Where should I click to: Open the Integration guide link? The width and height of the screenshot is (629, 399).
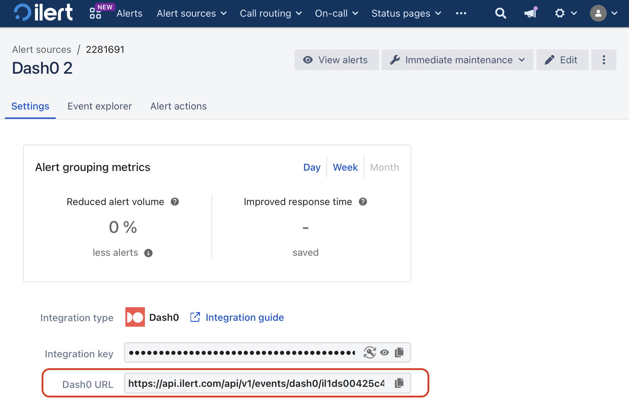click(x=244, y=317)
